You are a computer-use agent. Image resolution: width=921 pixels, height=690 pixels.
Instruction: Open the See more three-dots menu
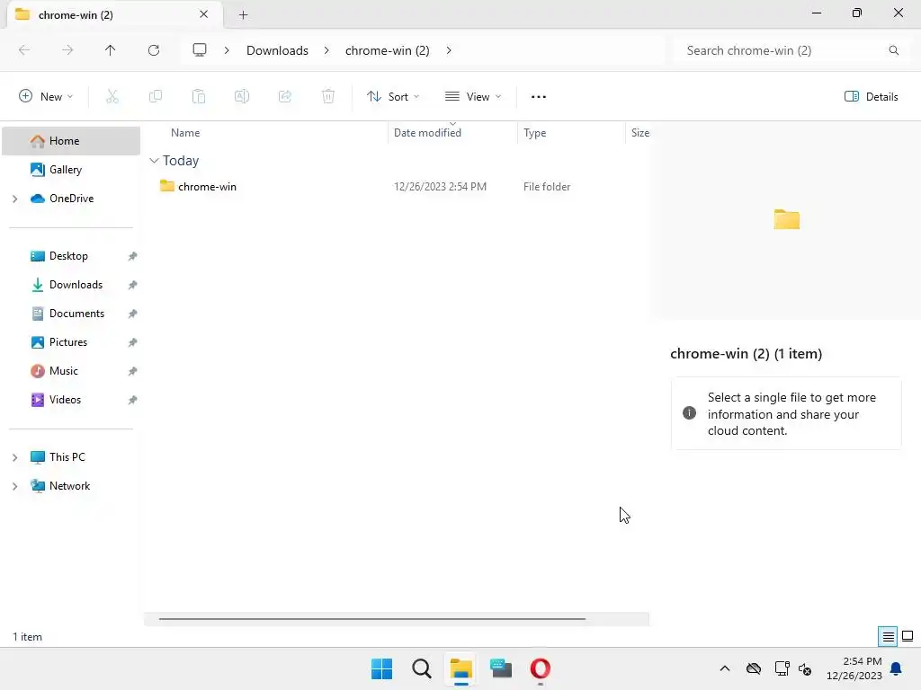(539, 97)
